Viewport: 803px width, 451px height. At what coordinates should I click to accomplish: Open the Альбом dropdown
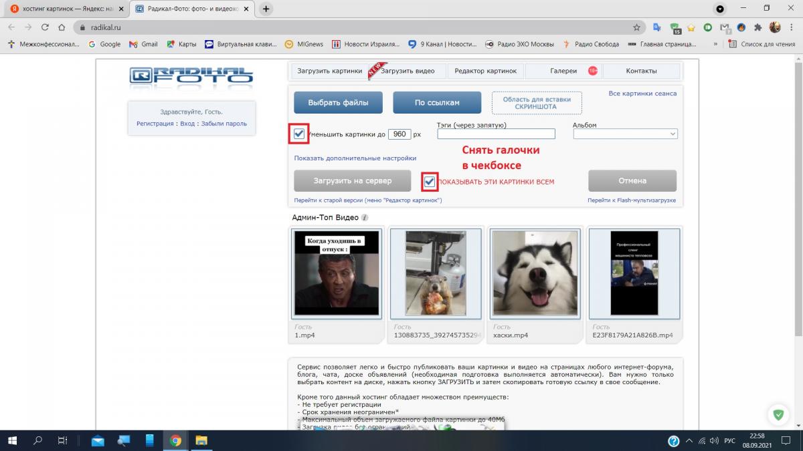(625, 134)
